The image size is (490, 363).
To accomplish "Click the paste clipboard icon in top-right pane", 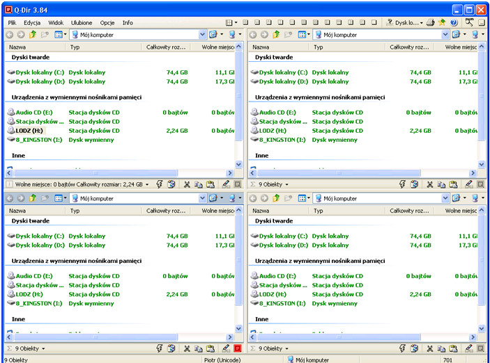I will point(454,184).
